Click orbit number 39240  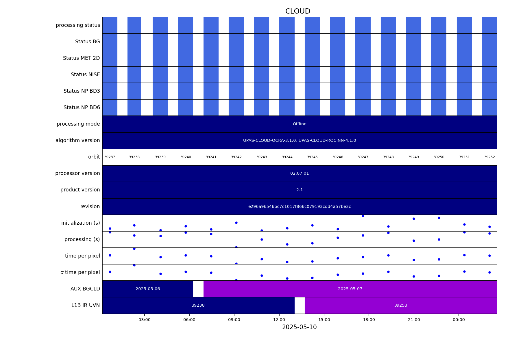point(186,157)
